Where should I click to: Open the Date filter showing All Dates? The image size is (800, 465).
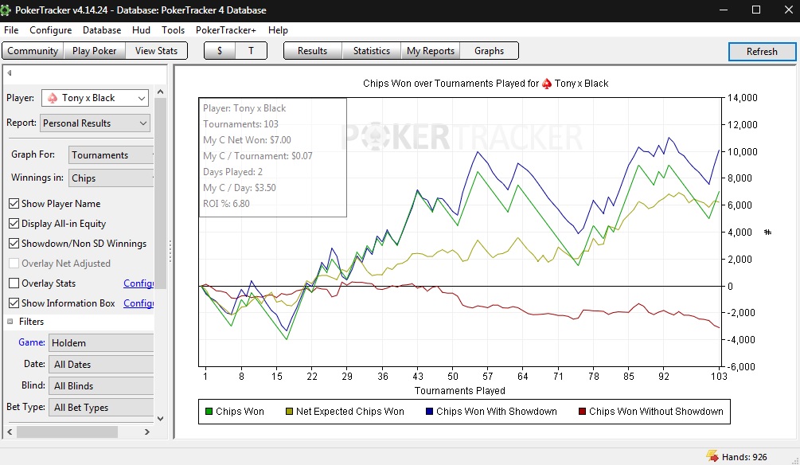(x=101, y=365)
